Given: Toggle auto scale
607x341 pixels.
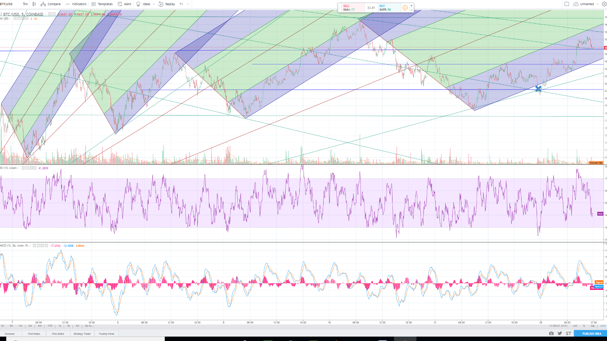Looking at the screenshot, I should click(603, 326).
